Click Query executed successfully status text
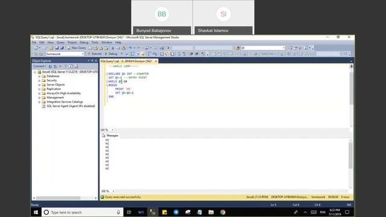Image resolution: width=386 pixels, height=217 pixels. pos(123,197)
